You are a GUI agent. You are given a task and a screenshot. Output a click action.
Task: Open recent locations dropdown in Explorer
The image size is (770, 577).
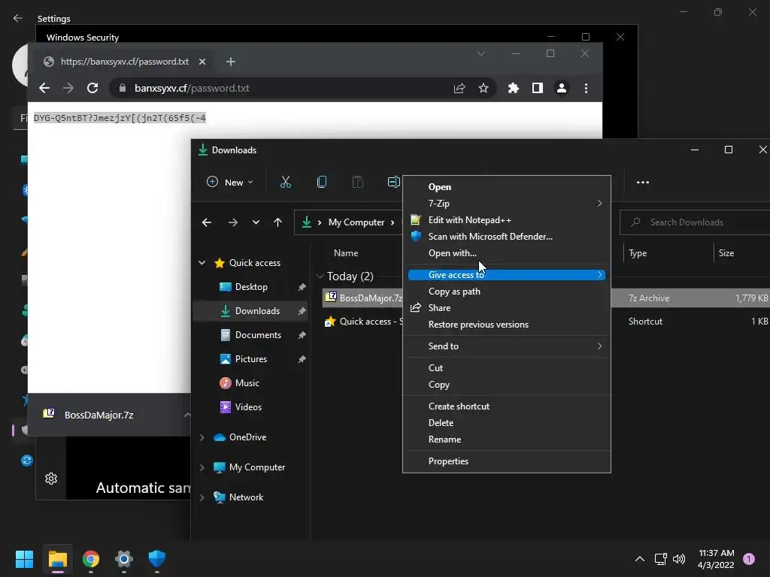[256, 222]
